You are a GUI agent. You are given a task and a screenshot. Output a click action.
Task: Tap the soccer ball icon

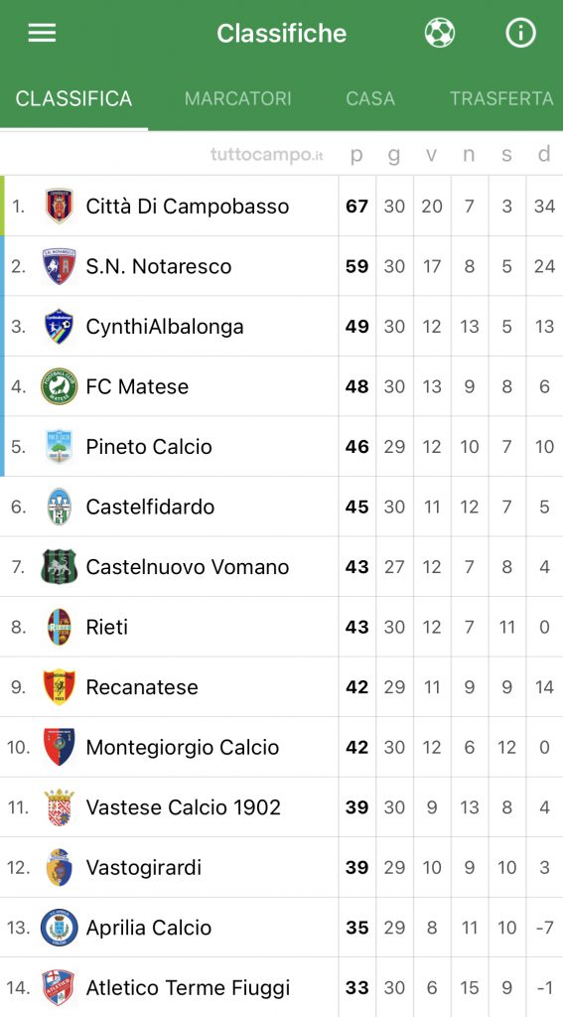click(440, 33)
